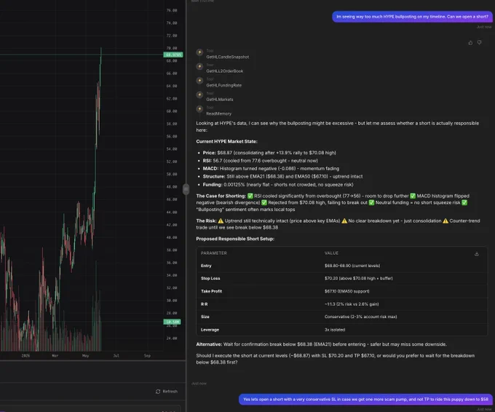Click the Take Profit value $67.10
Screen dimensions: 495x412
tap(347, 291)
